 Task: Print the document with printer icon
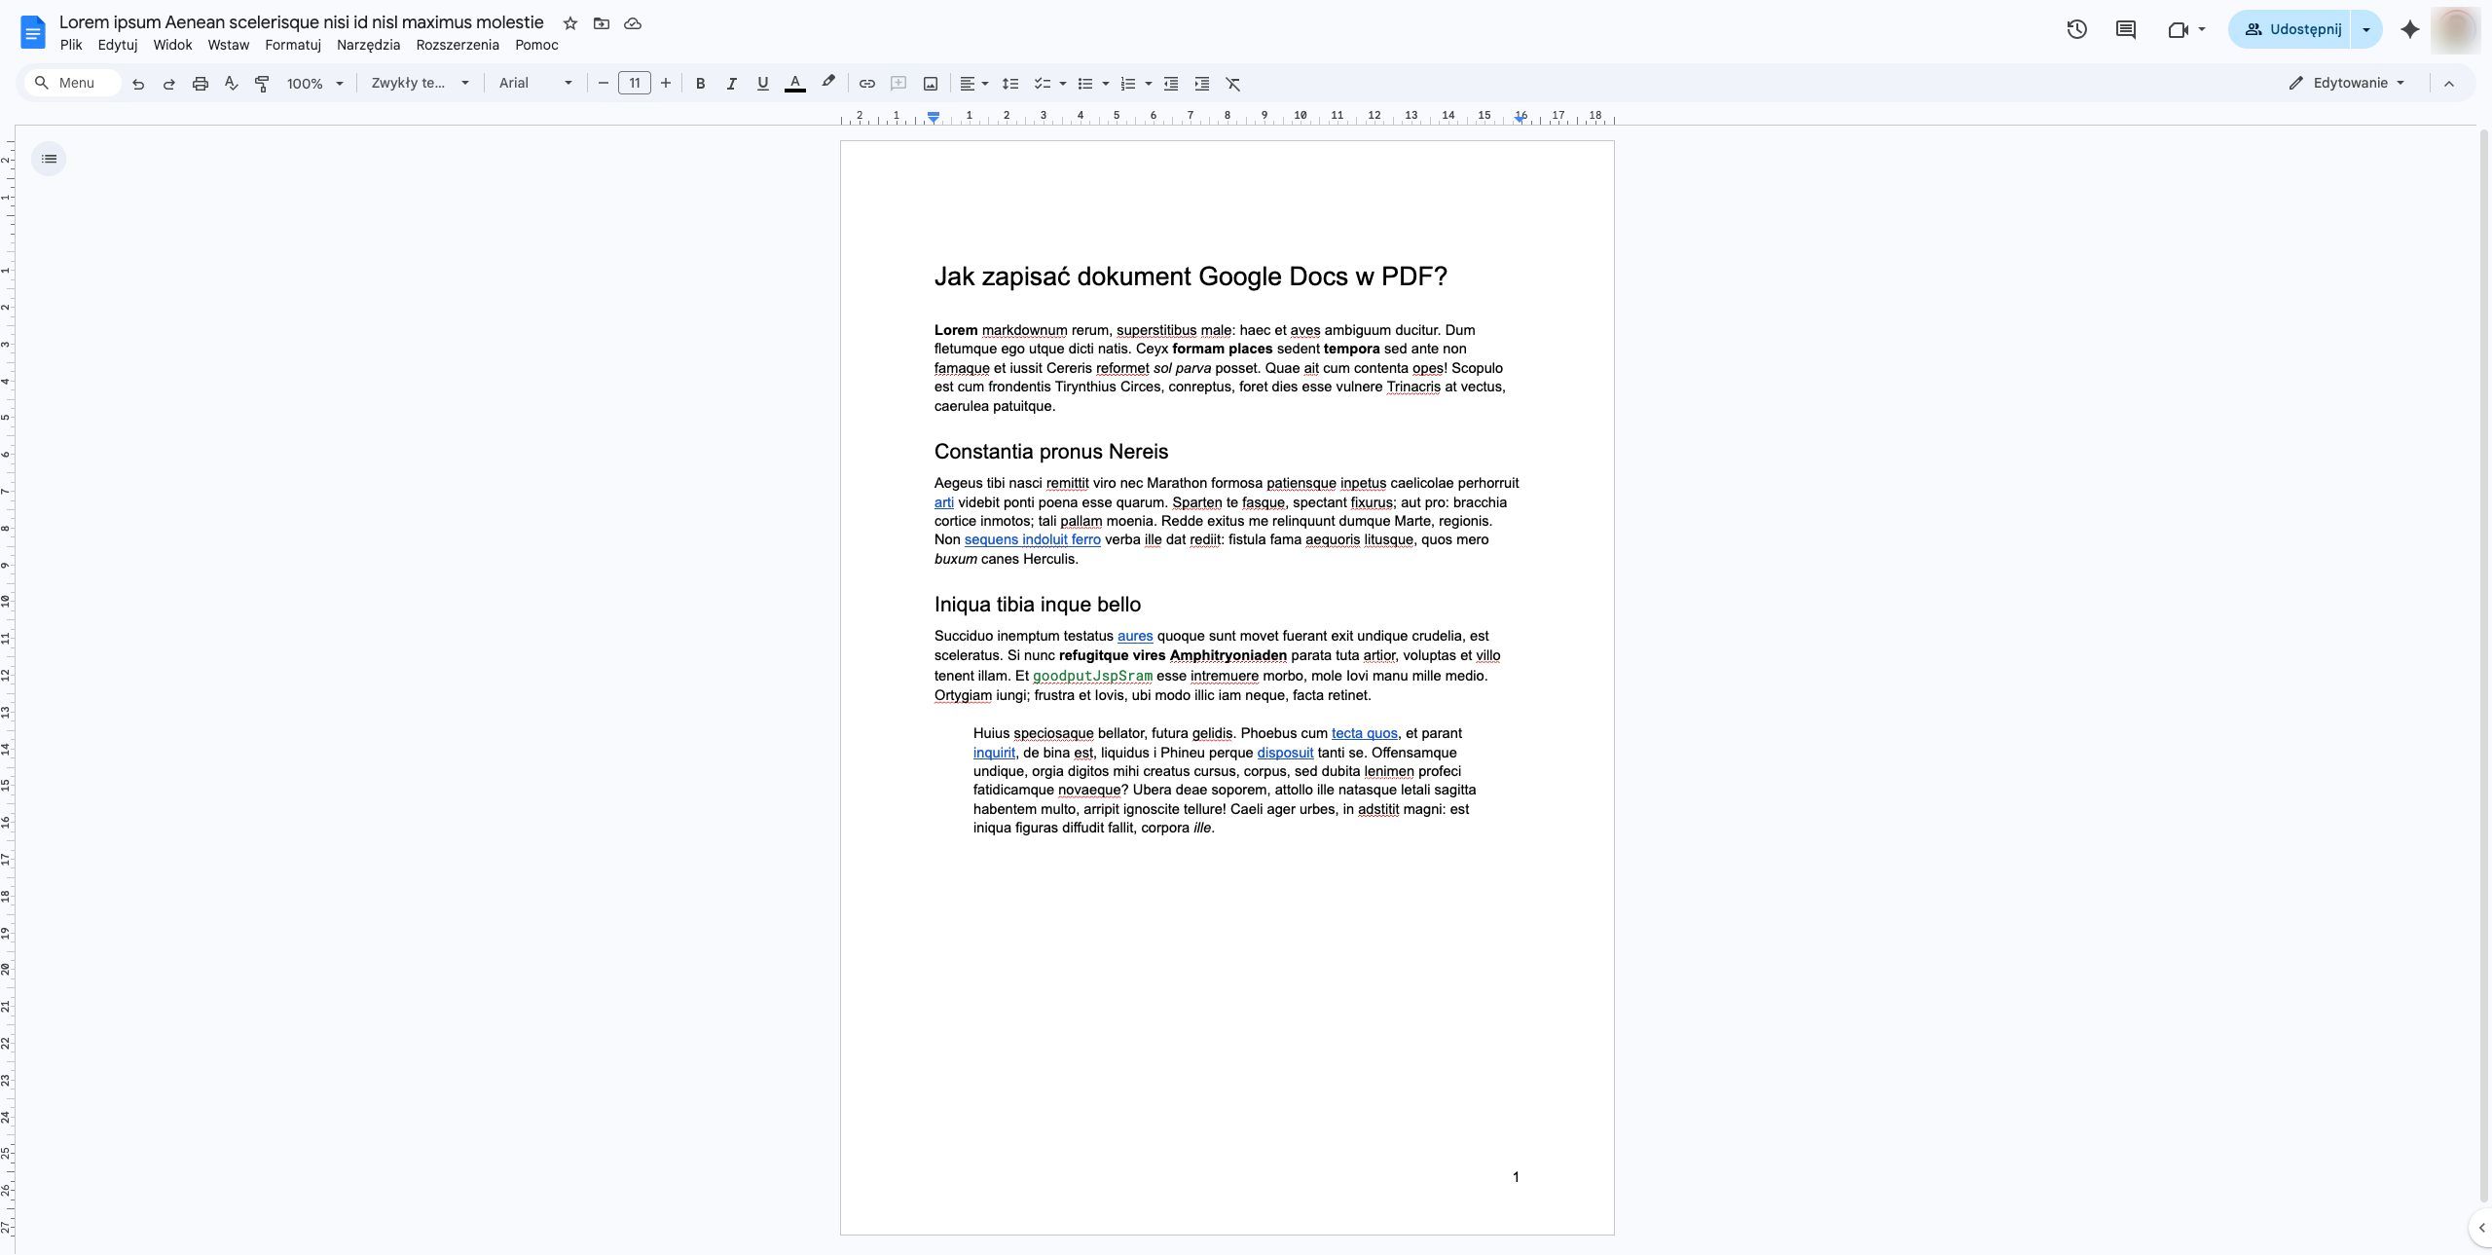click(201, 84)
